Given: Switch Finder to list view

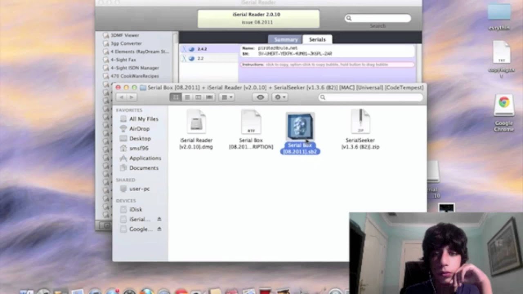Looking at the screenshot, I should pos(187,97).
